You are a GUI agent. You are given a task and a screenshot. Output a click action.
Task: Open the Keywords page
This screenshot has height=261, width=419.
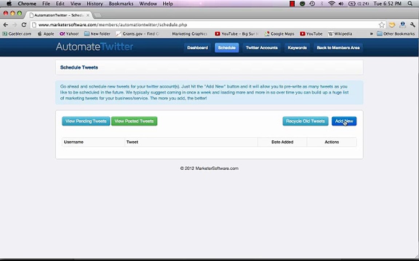point(297,48)
